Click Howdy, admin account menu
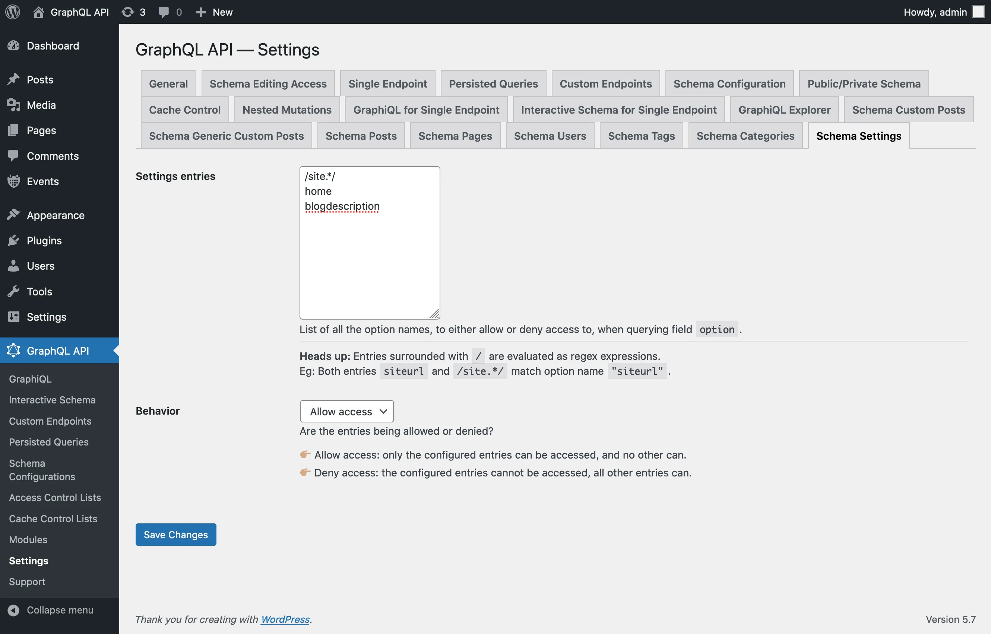 (x=944, y=12)
